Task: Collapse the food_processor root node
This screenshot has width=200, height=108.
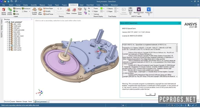Action: 5,22
